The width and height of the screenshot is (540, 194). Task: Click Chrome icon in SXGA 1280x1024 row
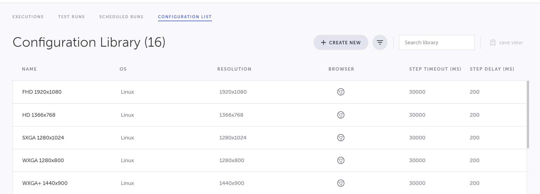click(x=341, y=138)
